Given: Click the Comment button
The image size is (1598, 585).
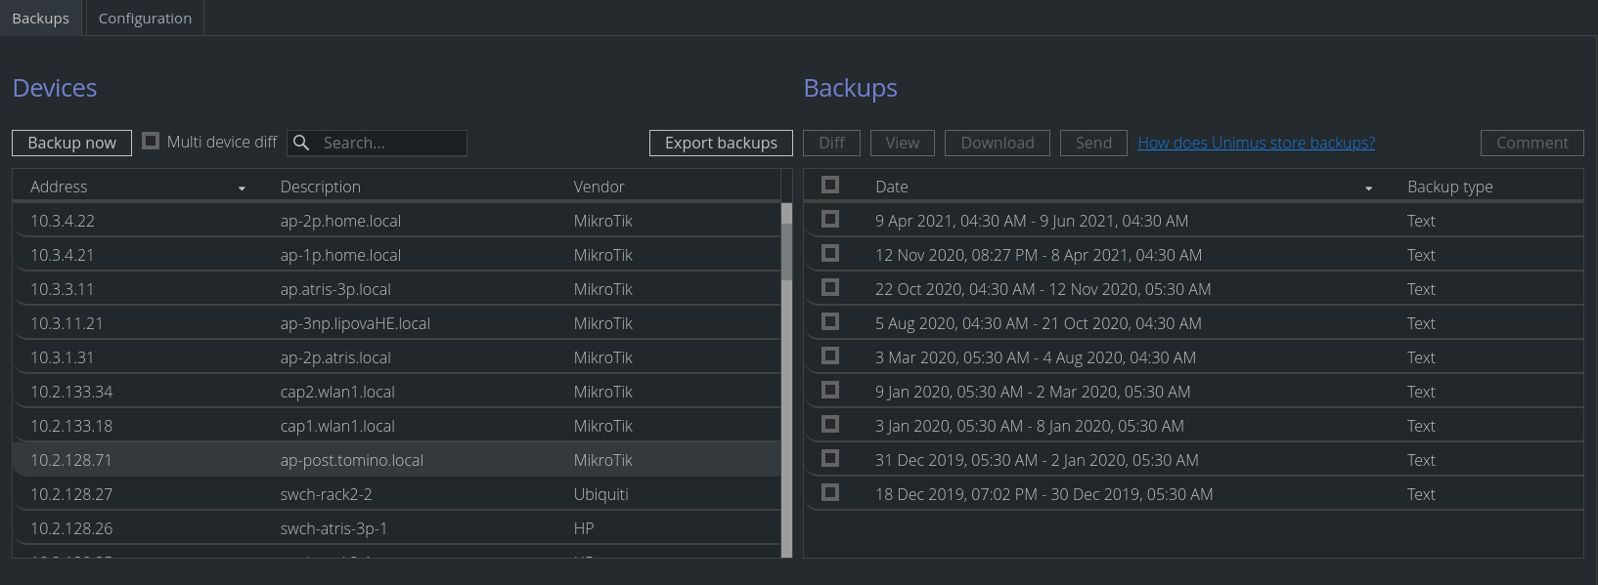Looking at the screenshot, I should pos(1531,143).
